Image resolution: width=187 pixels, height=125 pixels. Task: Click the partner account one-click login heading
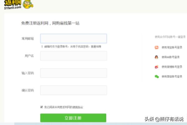tap(170, 37)
